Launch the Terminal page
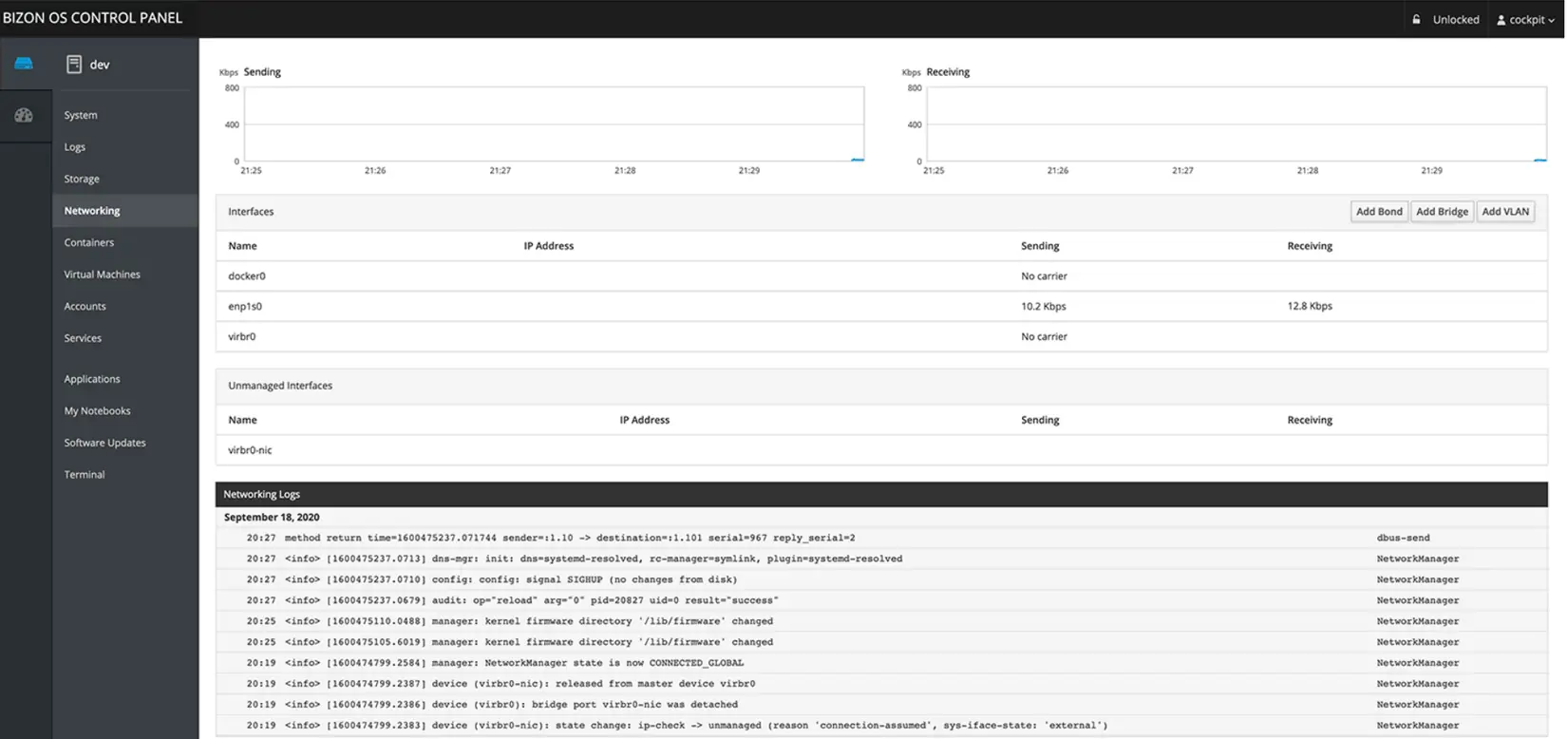This screenshot has width=1567, height=739. tap(85, 475)
